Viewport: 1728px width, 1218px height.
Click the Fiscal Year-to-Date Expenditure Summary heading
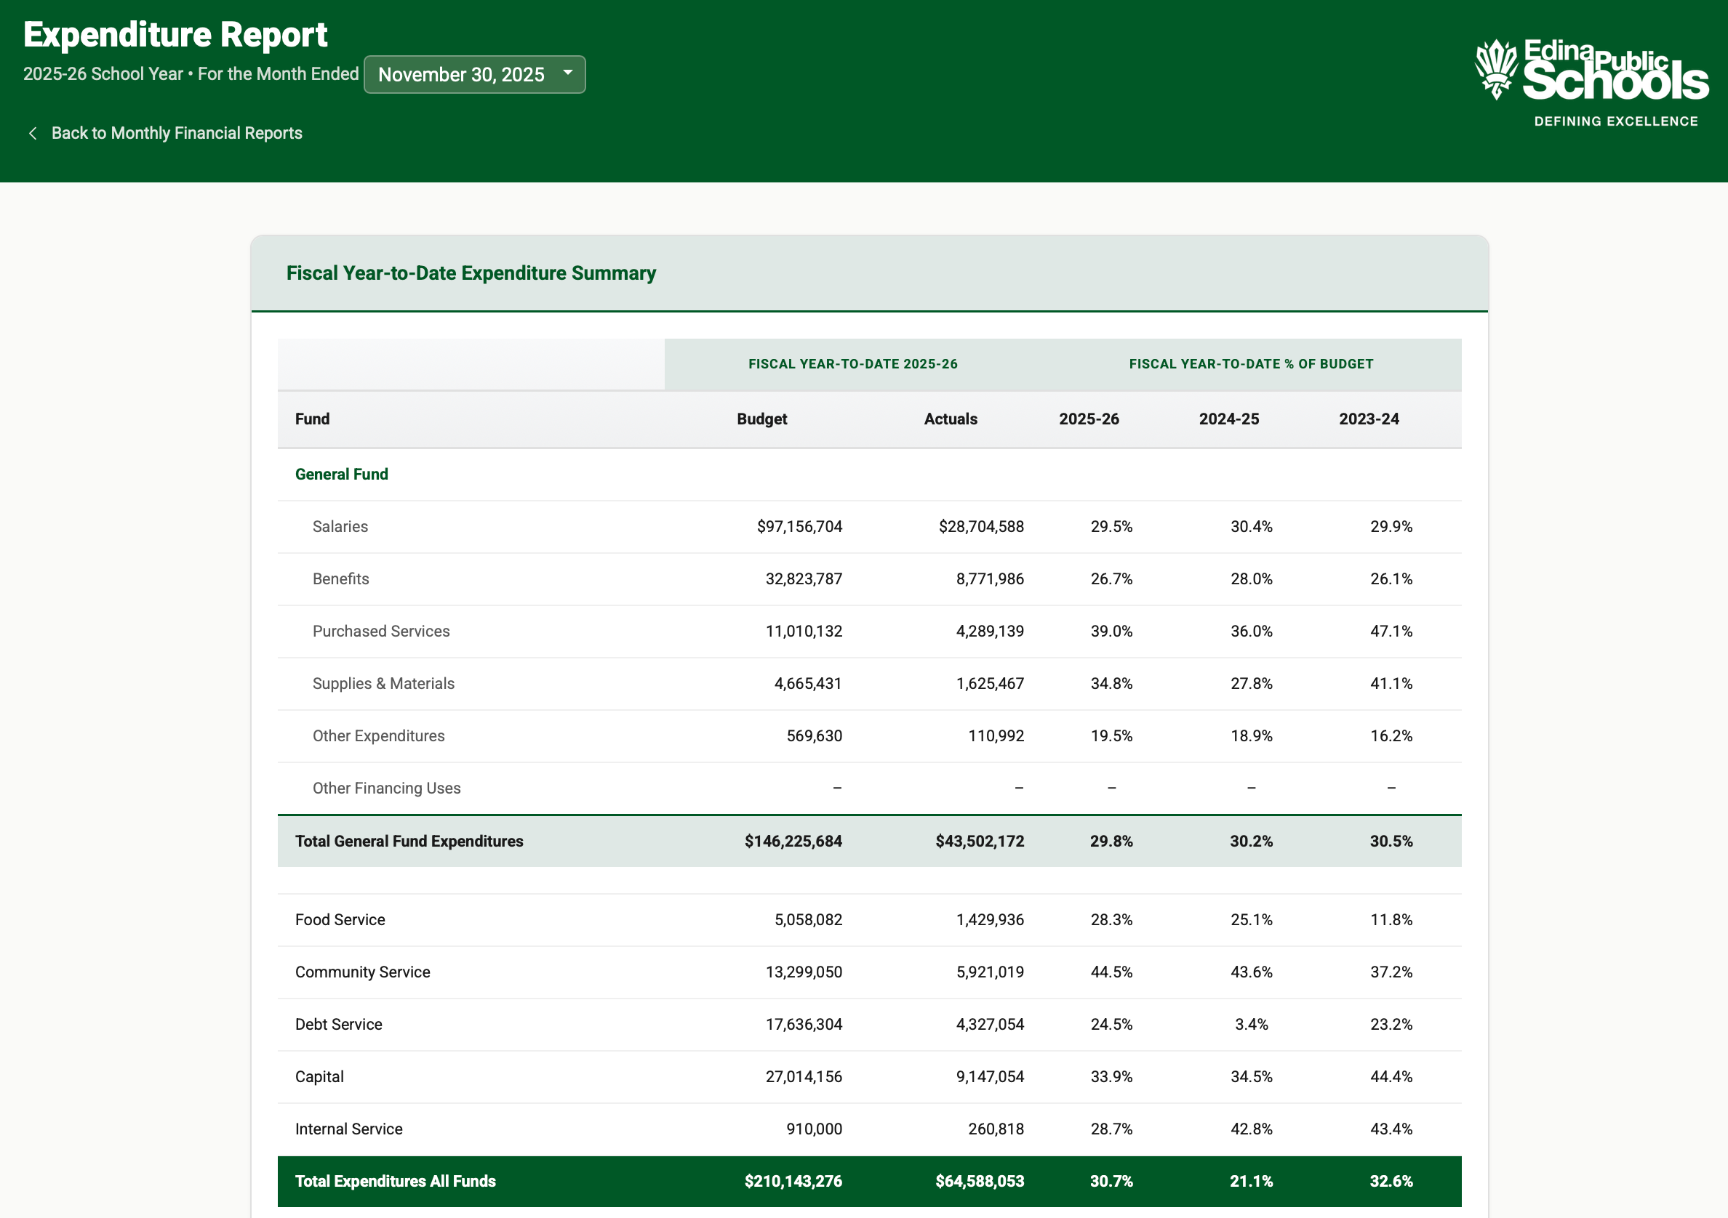coord(471,273)
